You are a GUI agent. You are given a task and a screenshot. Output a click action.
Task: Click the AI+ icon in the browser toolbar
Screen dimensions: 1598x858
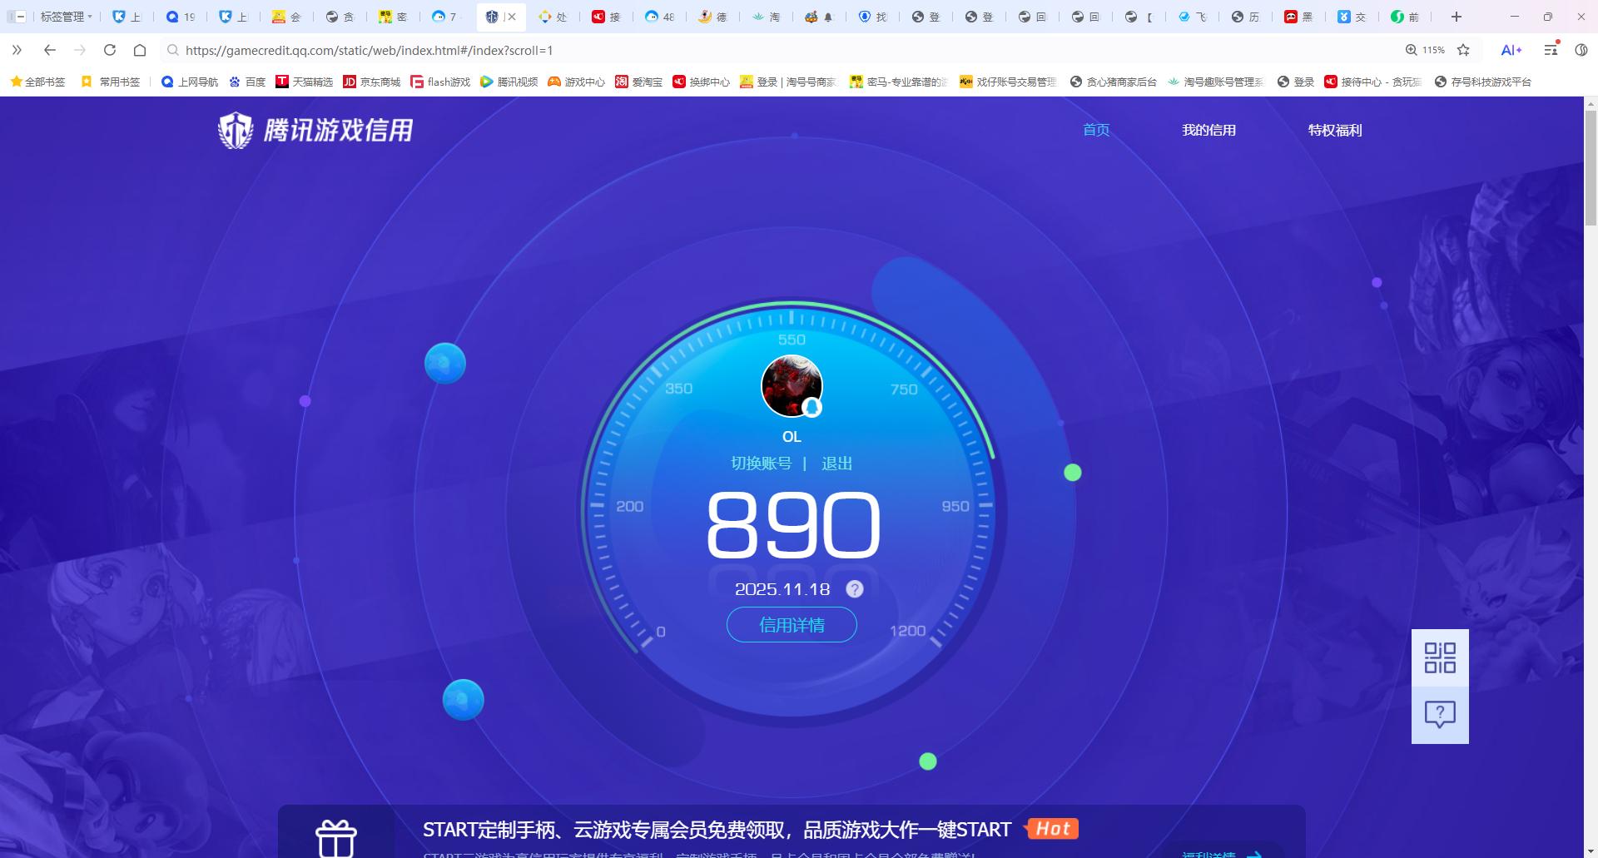pyautogui.click(x=1511, y=50)
